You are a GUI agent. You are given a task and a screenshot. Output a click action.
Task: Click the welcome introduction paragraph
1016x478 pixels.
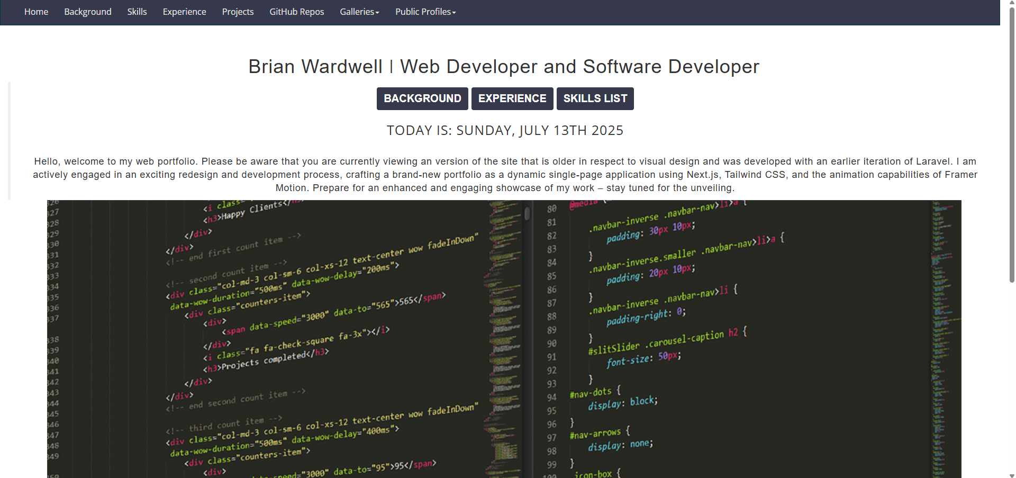click(505, 175)
